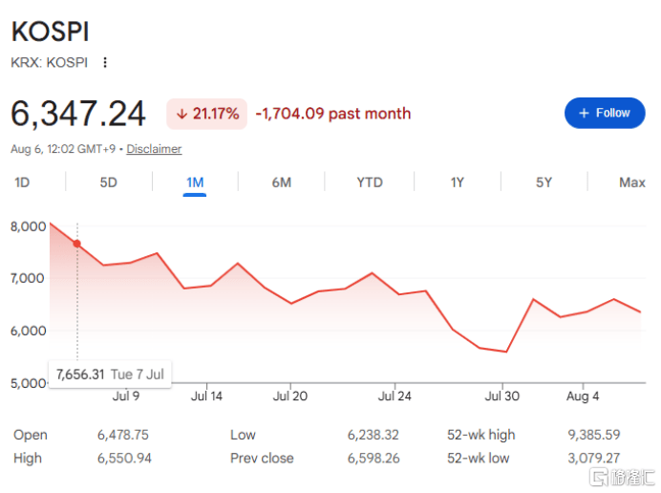Screen dimensions: 661x493
Task: Open the Disclaimer link
Action: pyautogui.click(x=154, y=149)
